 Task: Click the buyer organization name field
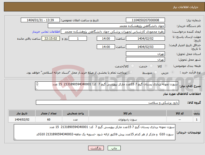pos(106,26)
